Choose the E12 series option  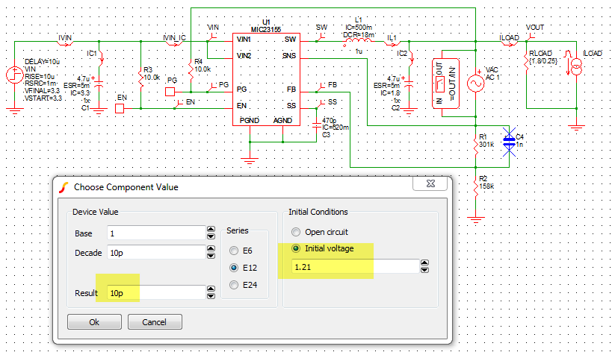click(234, 268)
